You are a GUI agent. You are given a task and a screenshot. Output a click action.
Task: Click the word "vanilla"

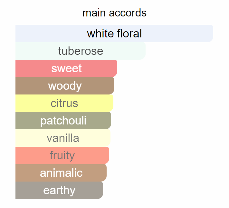tap(63, 138)
